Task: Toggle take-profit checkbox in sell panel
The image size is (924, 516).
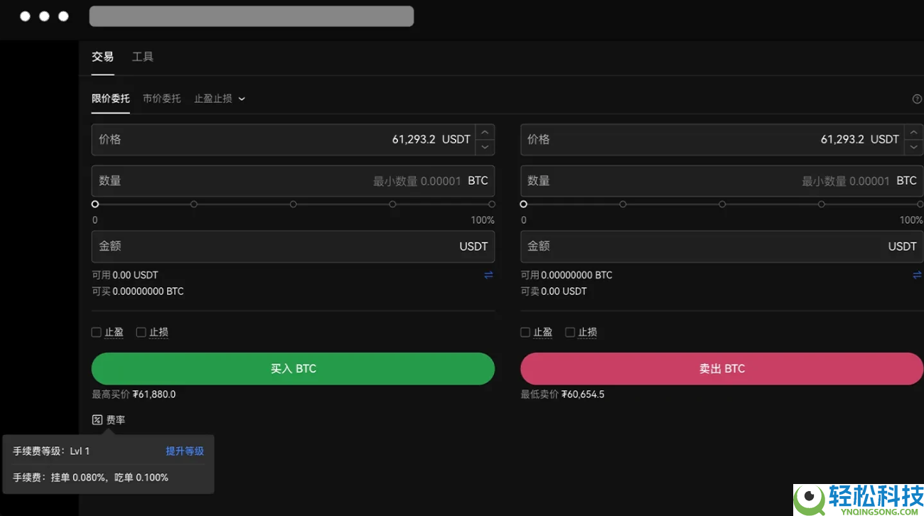Action: click(x=525, y=332)
